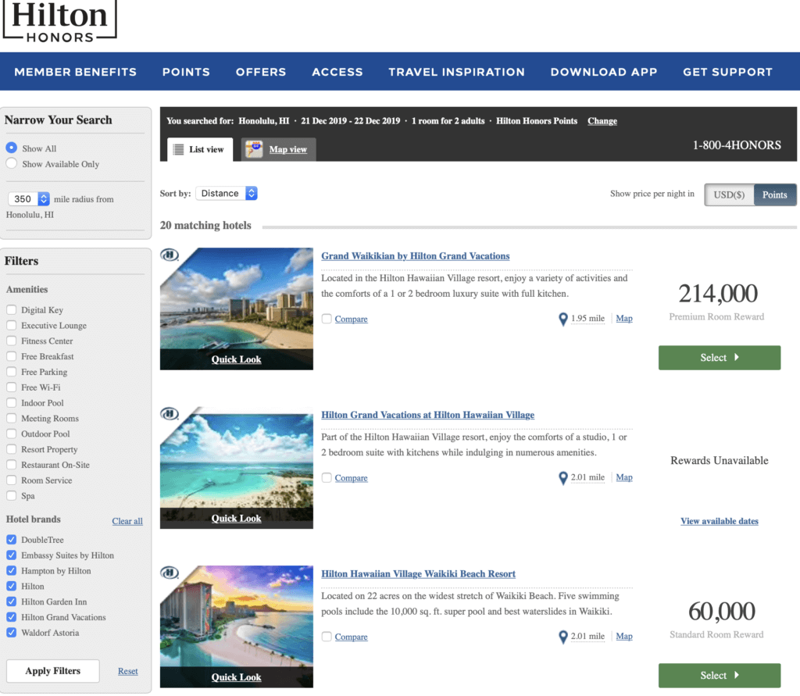The image size is (800, 696).
Task: Check the Free Parking amenity
Action: click(11, 372)
